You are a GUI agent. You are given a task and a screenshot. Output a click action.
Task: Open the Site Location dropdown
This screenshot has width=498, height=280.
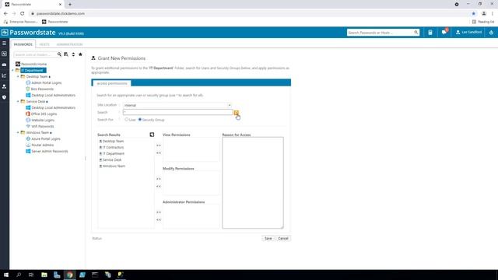click(x=177, y=105)
